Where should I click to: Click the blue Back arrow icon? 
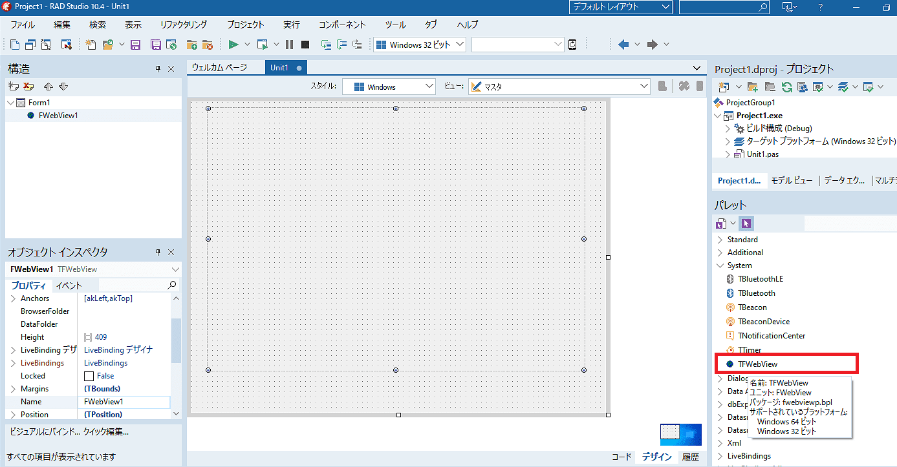pyautogui.click(x=623, y=45)
